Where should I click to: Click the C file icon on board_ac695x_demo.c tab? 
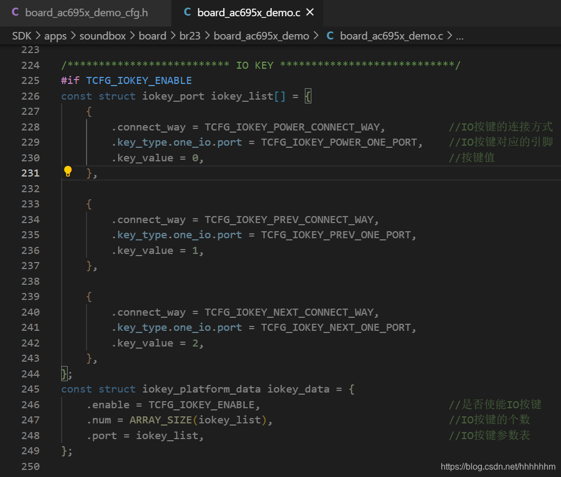(187, 12)
